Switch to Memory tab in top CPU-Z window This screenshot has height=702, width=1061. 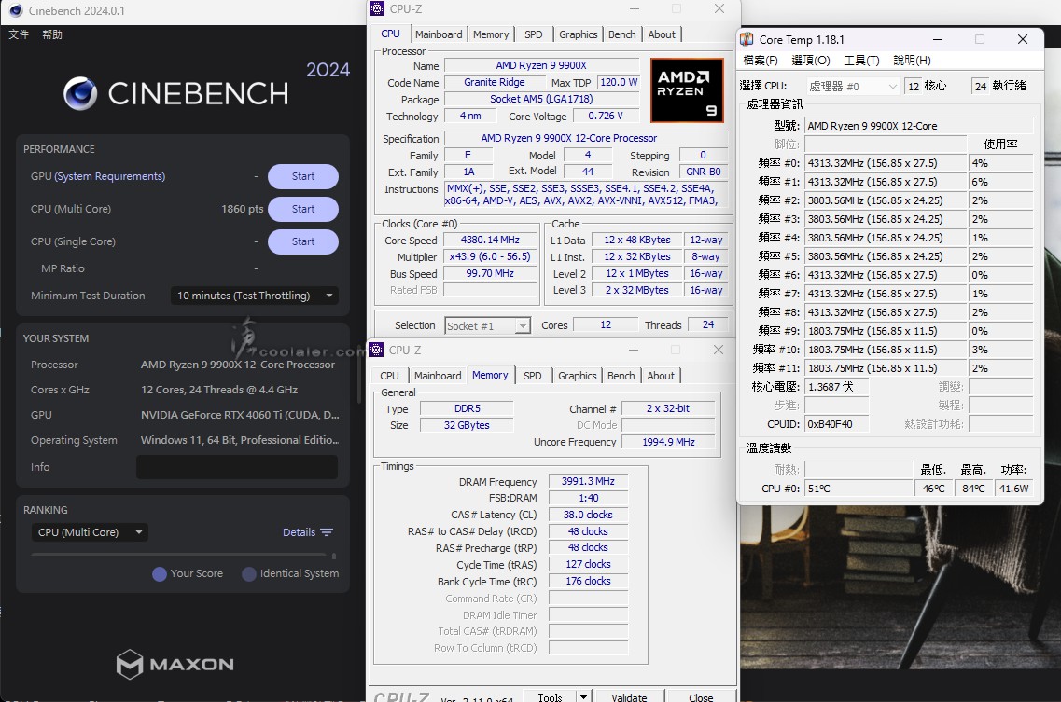click(491, 34)
